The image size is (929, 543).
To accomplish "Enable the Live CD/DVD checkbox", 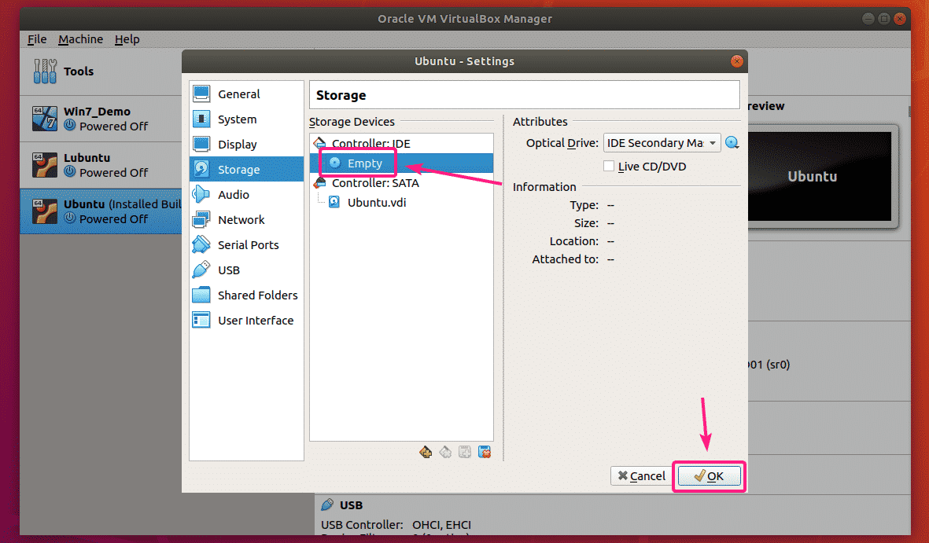I will (x=609, y=167).
